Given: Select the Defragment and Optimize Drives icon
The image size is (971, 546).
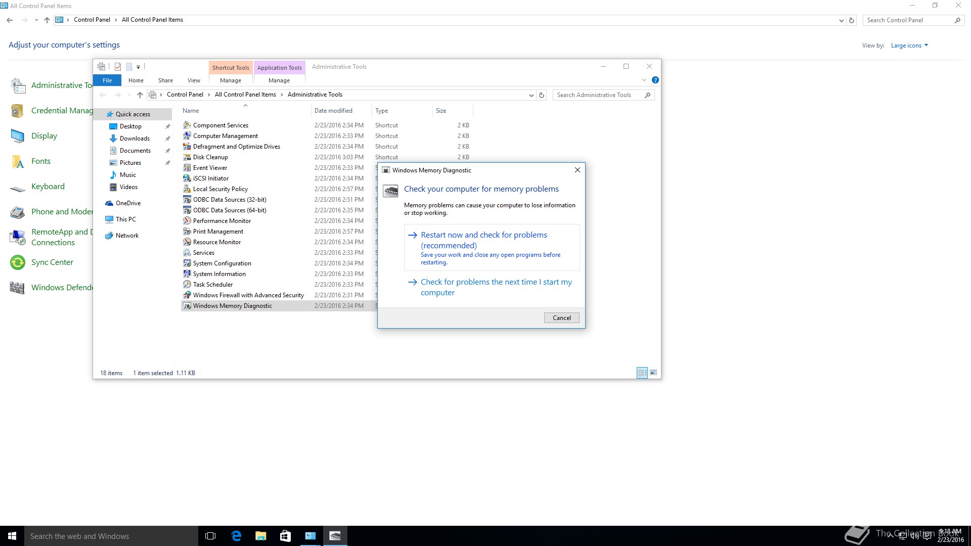Looking at the screenshot, I should point(187,146).
